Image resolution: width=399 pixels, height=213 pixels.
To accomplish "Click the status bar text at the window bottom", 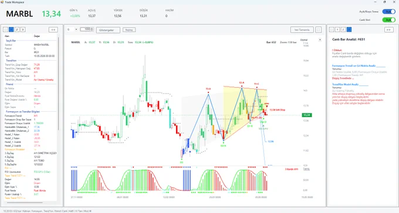I will [48, 211].
